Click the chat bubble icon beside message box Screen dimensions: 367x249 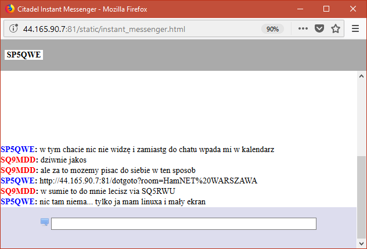pos(45,222)
